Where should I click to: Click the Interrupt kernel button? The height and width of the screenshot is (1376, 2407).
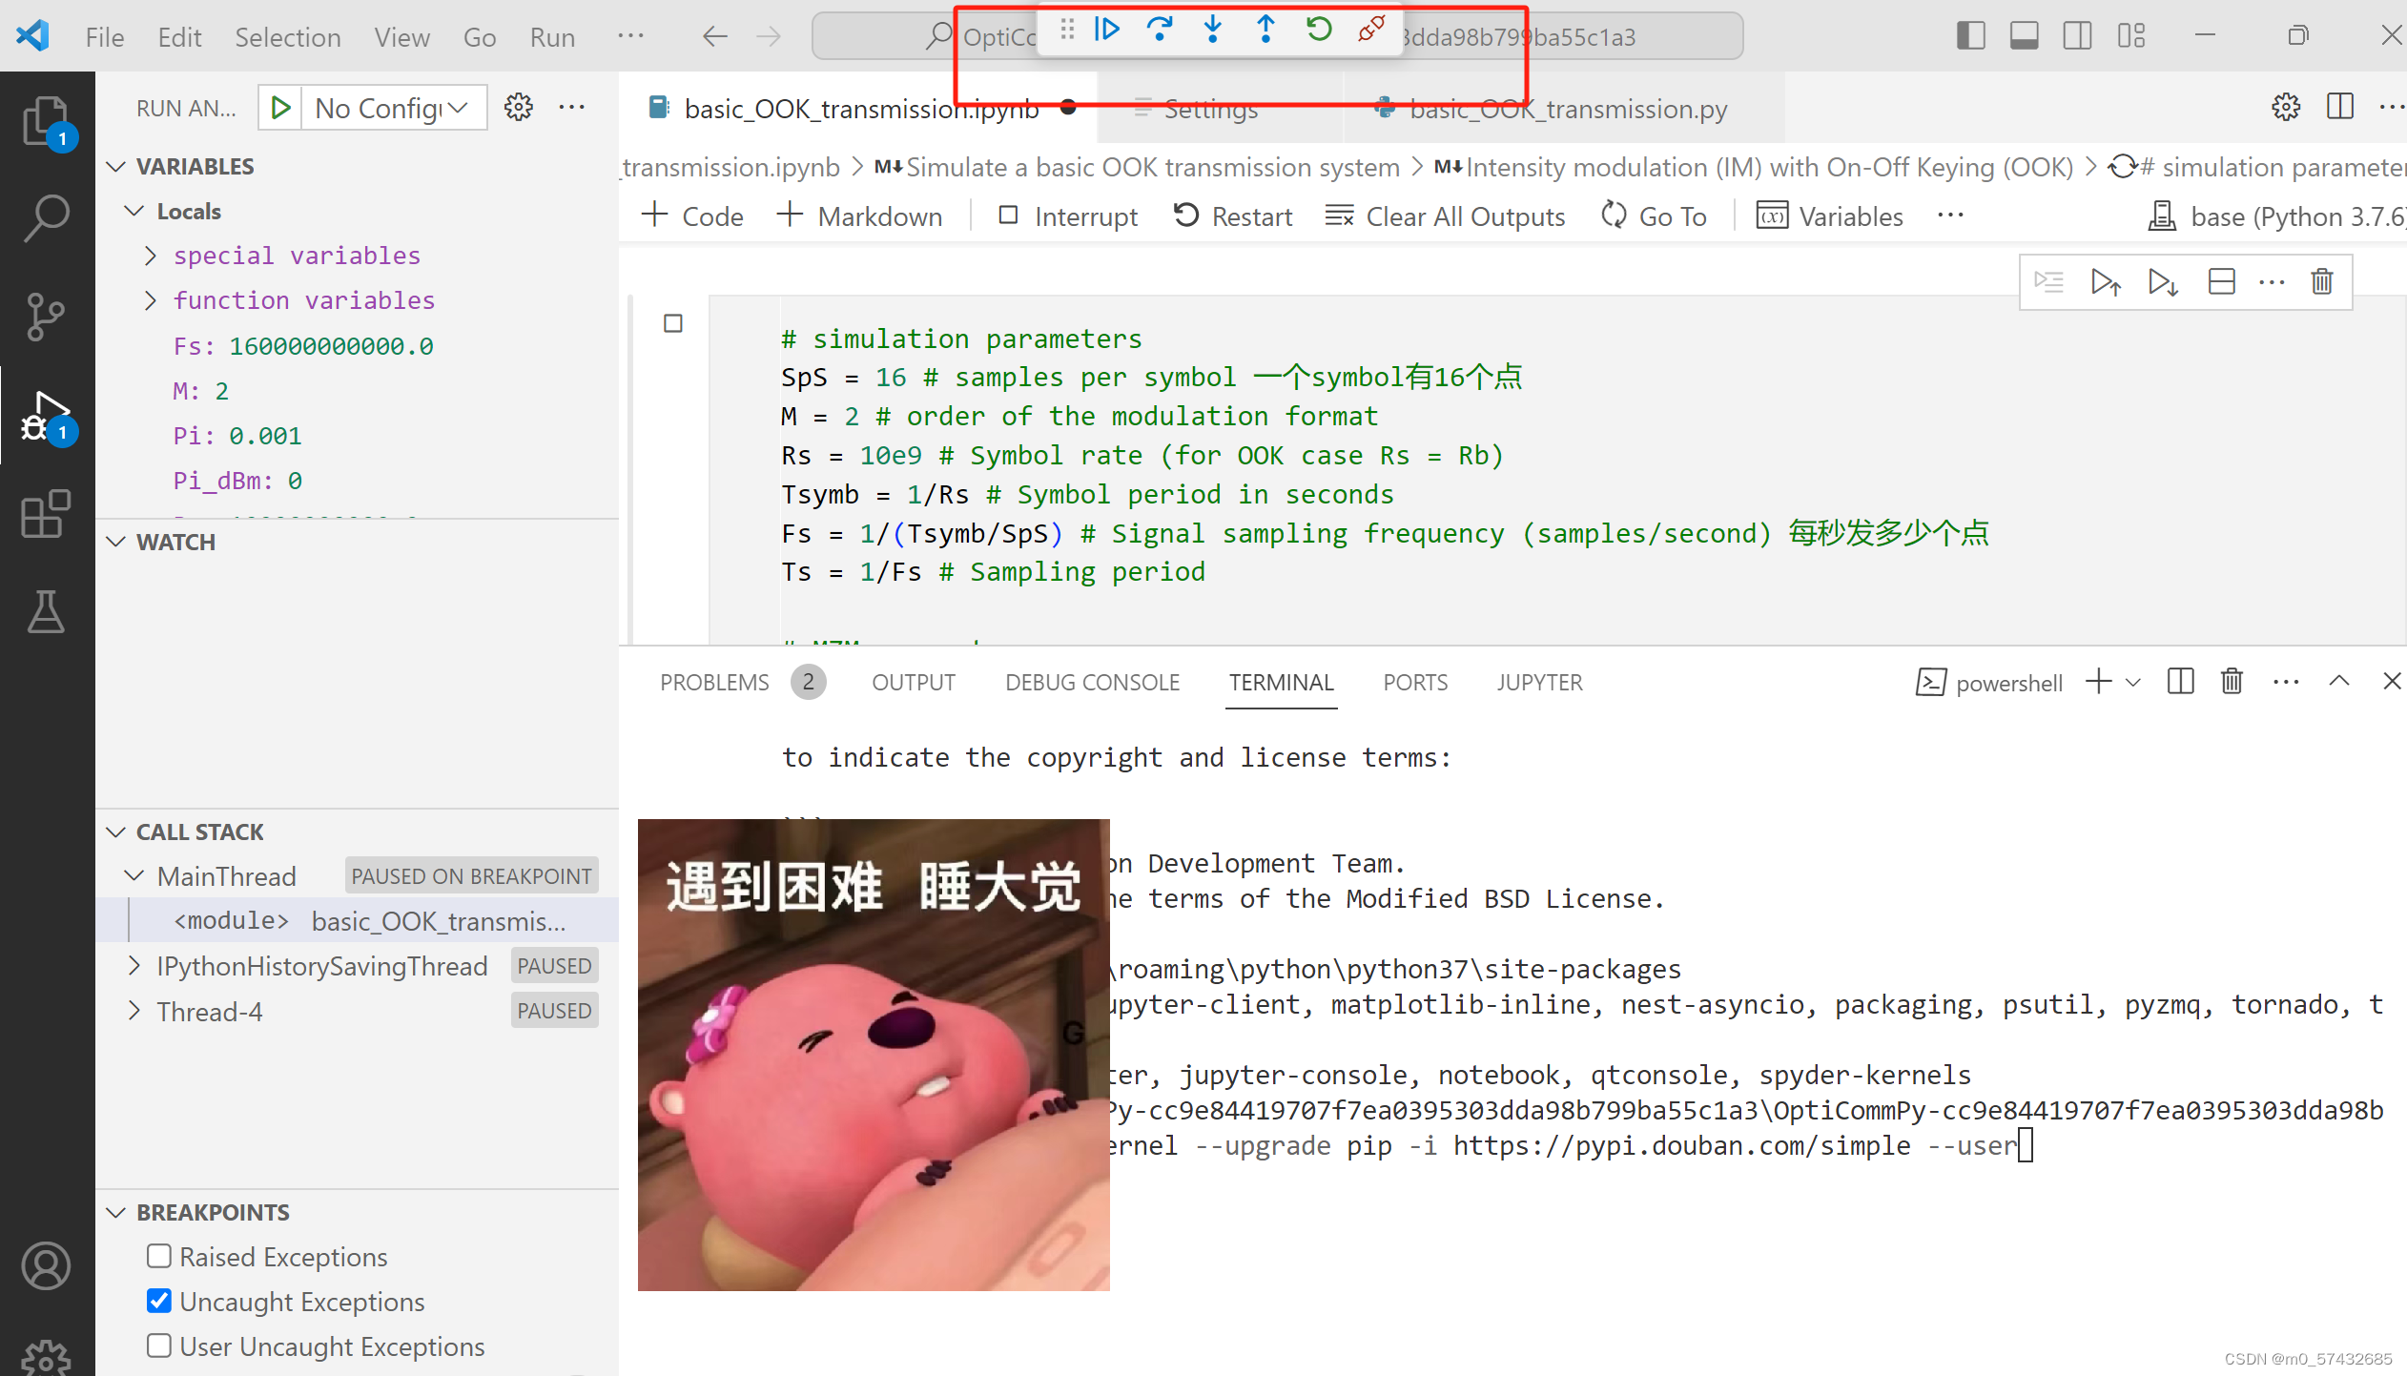tap(1066, 216)
